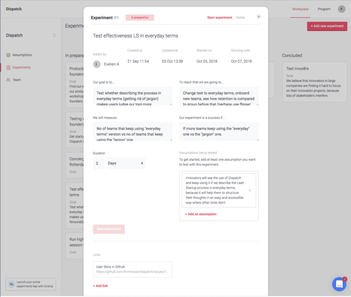Screen dimensions: 351x297
Task: Click the Innovators assumption text
Action: 215,190
